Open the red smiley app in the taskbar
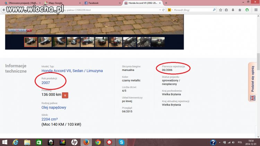The height and width of the screenshot is (146, 260). (109, 142)
